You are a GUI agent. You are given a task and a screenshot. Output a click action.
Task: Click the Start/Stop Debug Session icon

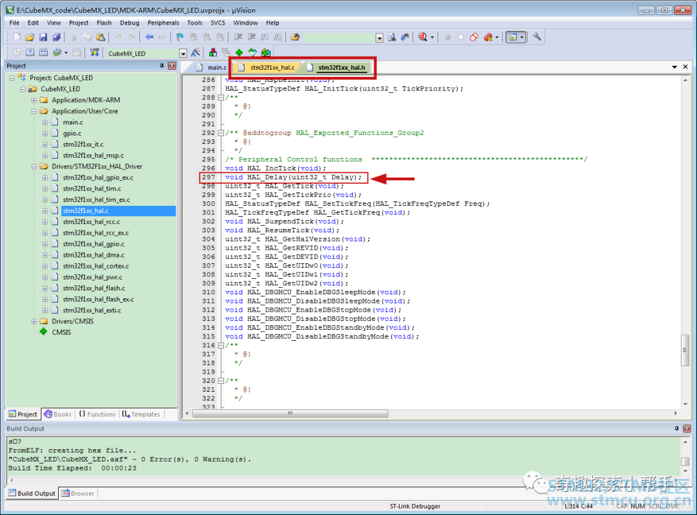pyautogui.click(x=423, y=37)
